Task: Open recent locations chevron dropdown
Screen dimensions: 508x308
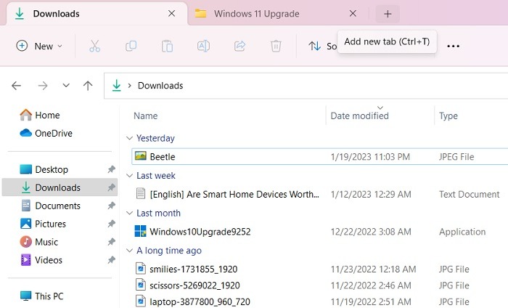Action: coord(66,86)
